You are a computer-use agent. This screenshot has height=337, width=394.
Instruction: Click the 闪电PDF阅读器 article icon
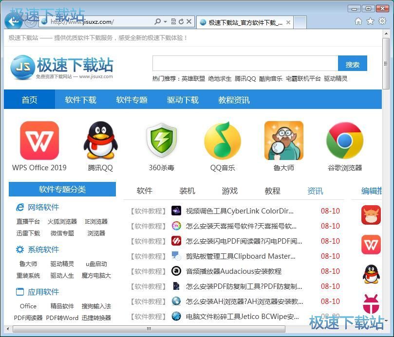point(176,241)
